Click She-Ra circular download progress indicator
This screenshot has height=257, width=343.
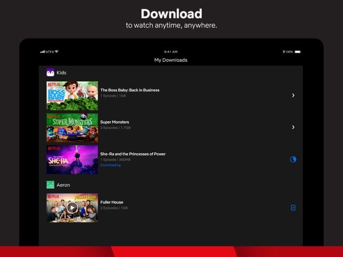[x=293, y=159]
